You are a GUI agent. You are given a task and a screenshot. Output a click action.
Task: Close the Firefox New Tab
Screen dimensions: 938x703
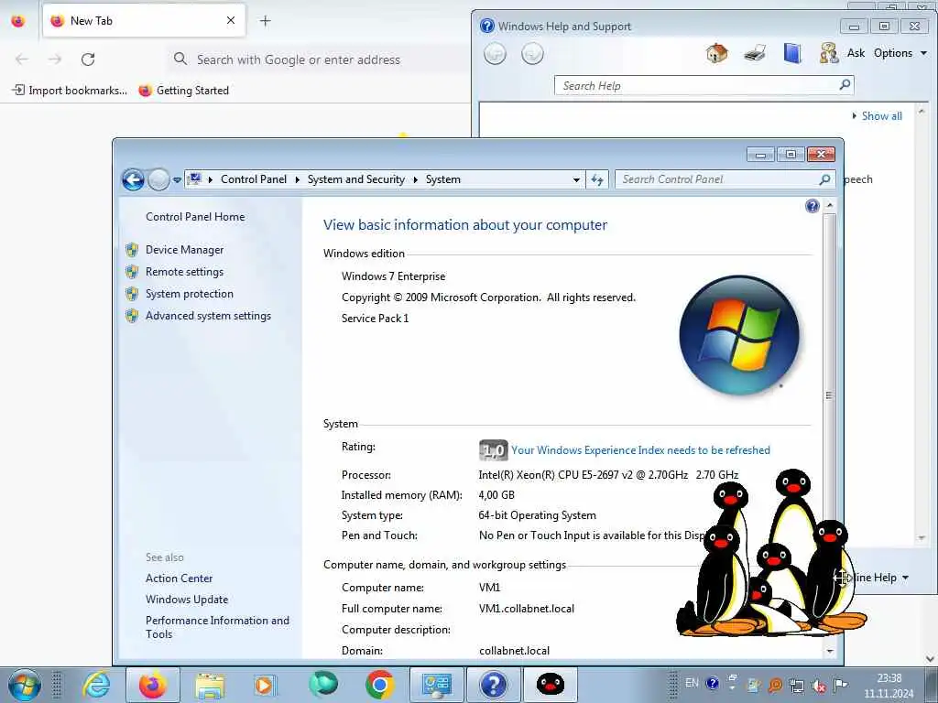point(231,20)
